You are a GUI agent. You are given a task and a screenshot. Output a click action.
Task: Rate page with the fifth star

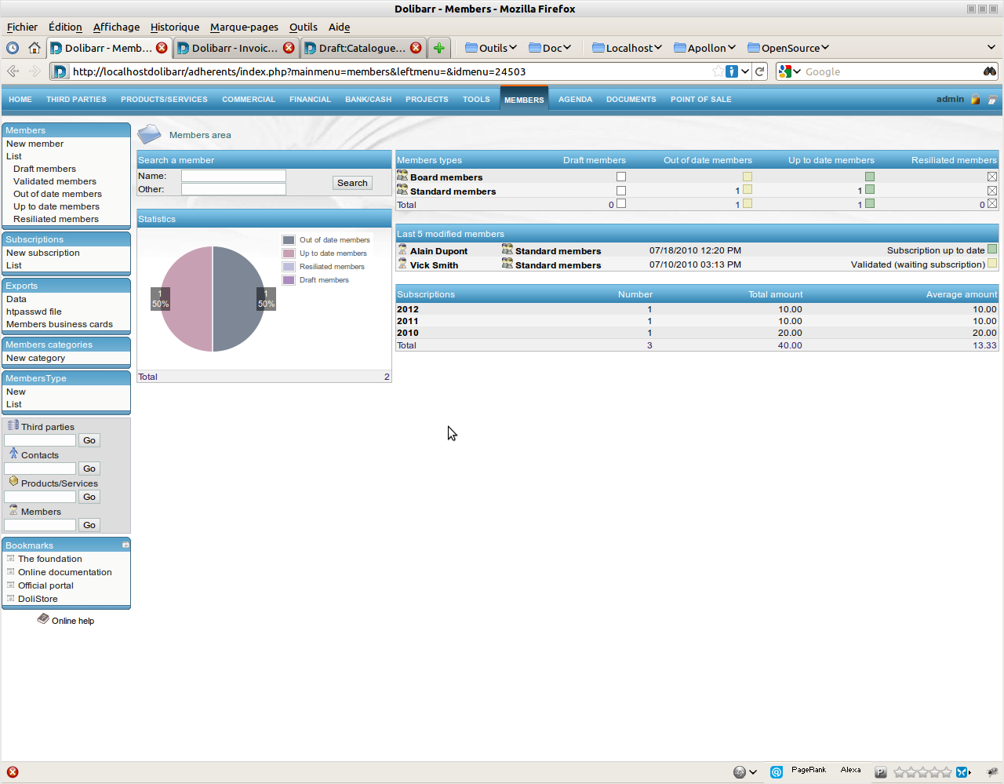click(x=946, y=772)
